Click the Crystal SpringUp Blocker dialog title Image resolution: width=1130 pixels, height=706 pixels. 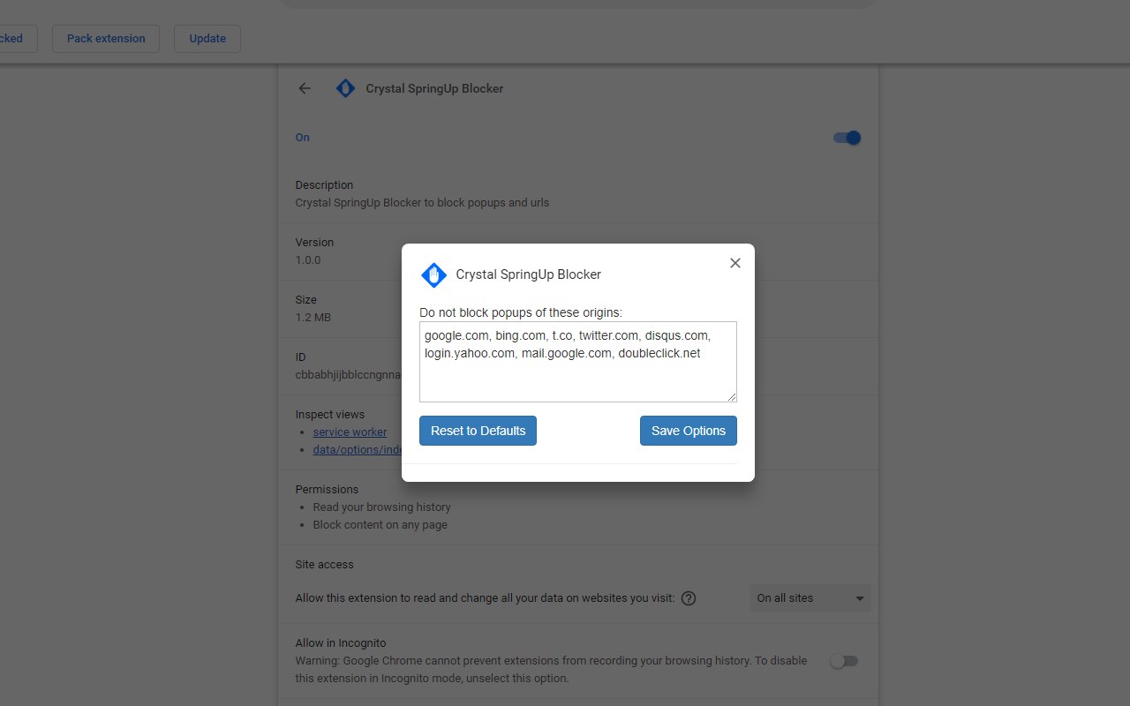coord(528,274)
